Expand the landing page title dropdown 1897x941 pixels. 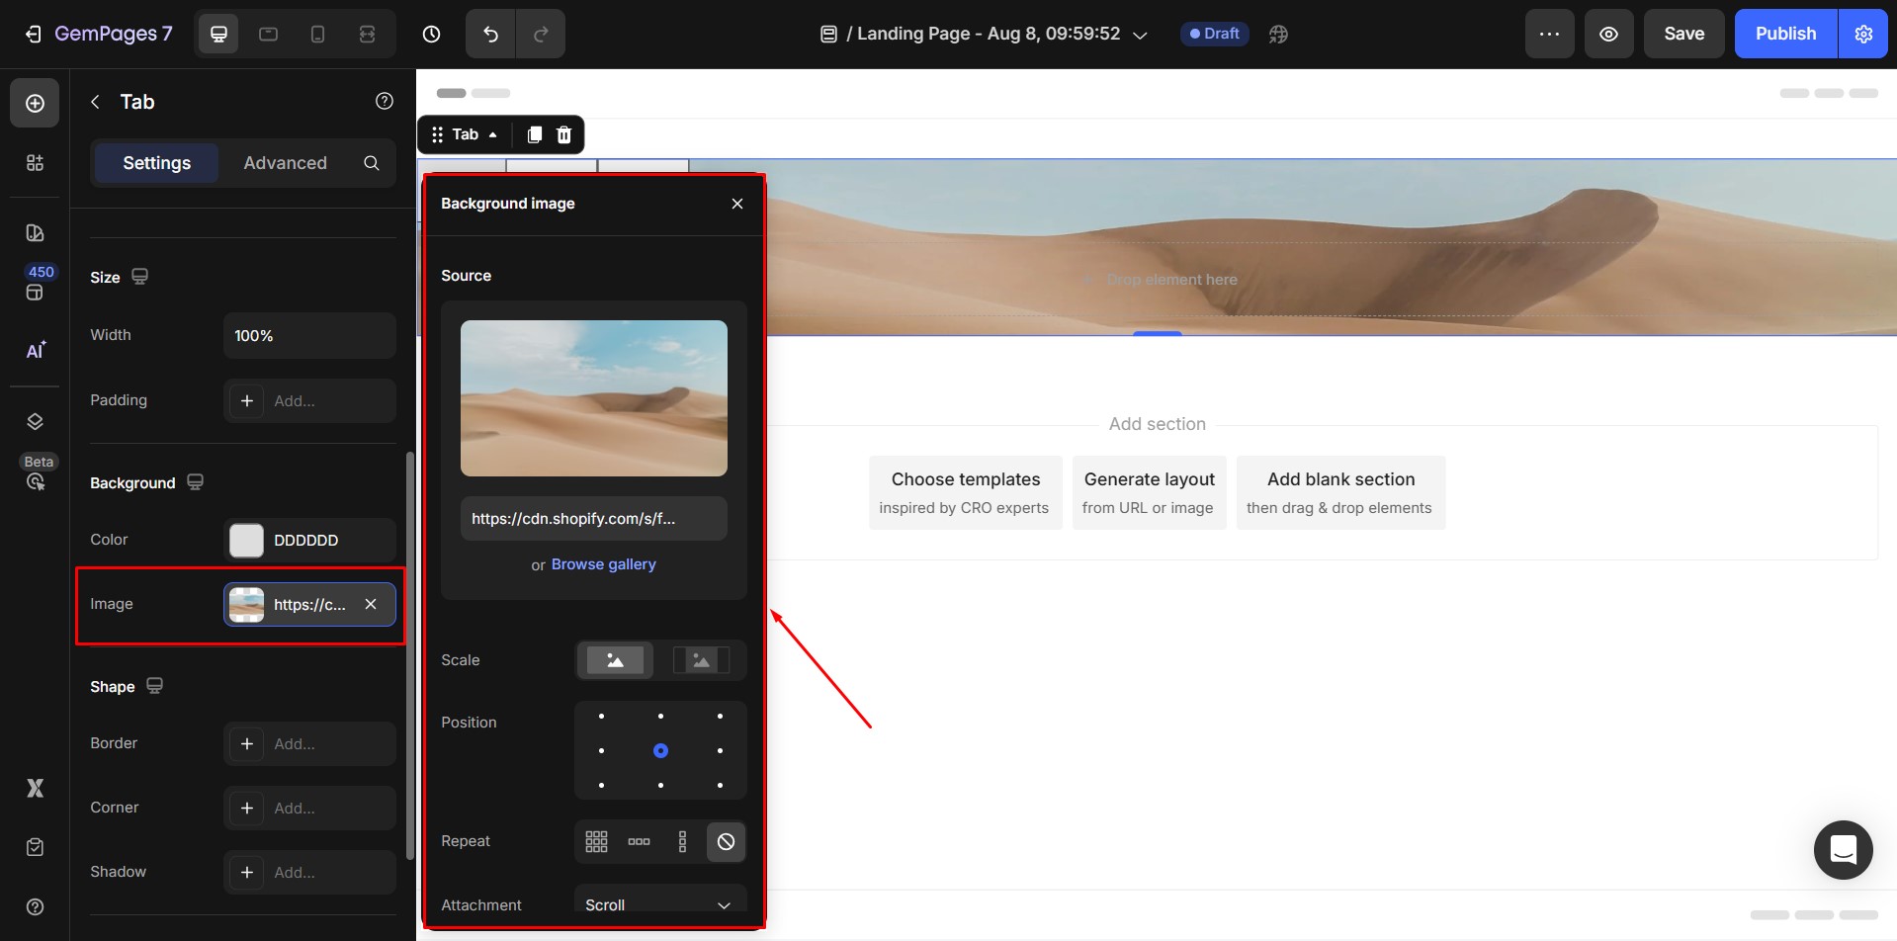point(1140,35)
